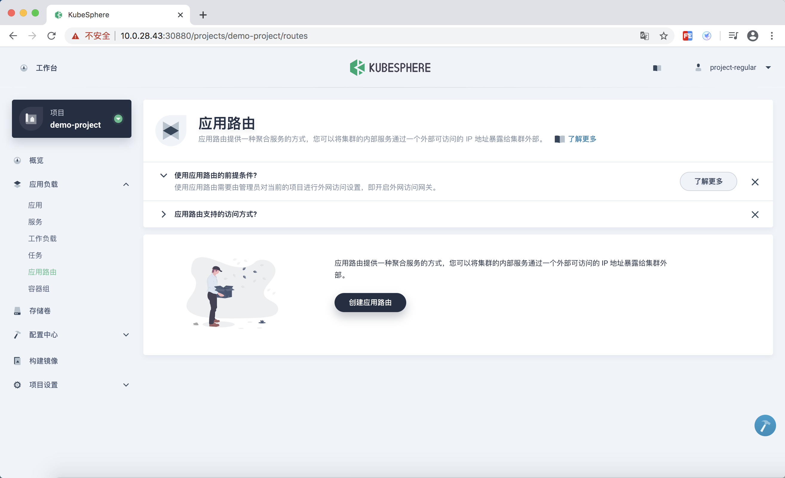Bookmark this page with the star icon
This screenshot has height=478, width=785.
click(664, 36)
